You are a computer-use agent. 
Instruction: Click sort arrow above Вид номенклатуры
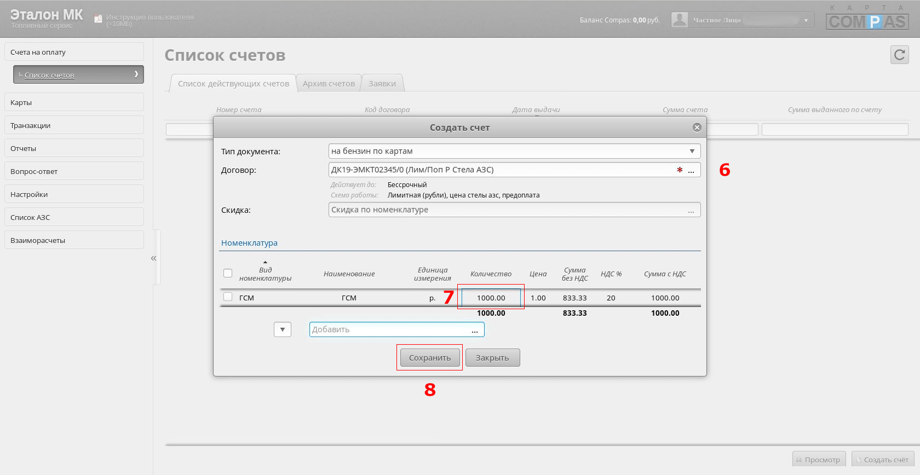(265, 263)
